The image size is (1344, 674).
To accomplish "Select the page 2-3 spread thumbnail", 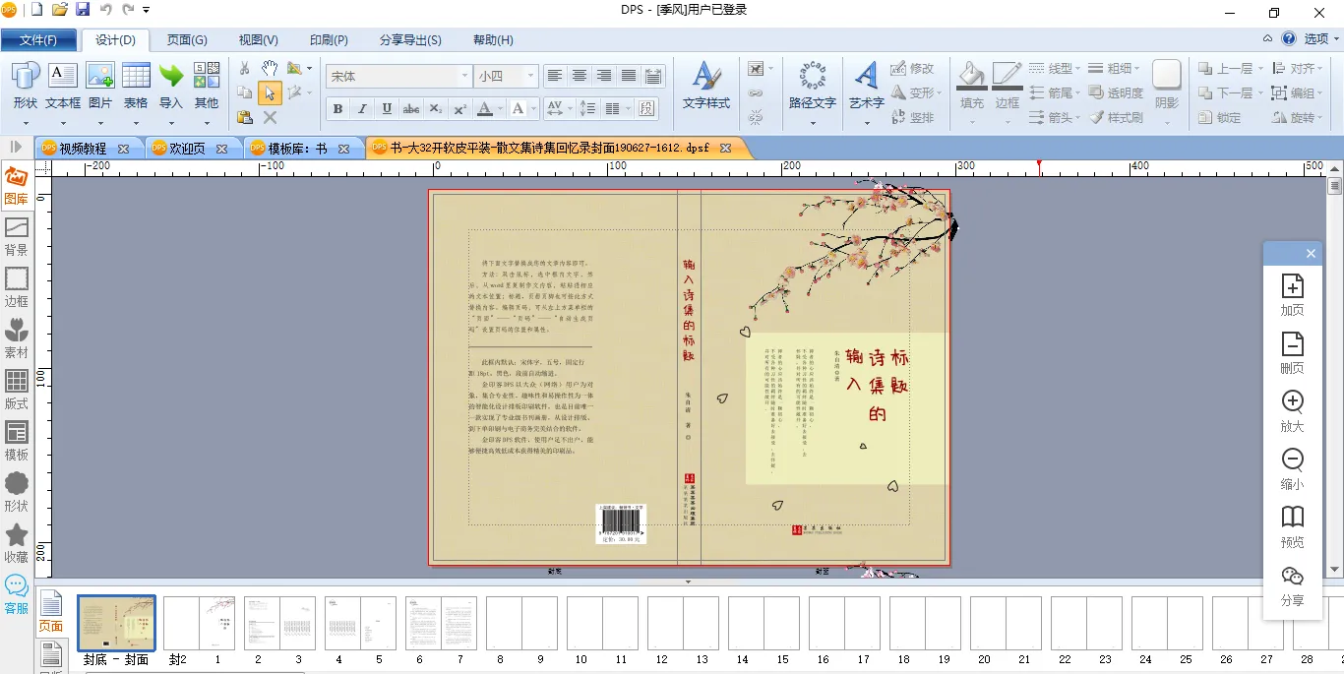I will click(280, 623).
